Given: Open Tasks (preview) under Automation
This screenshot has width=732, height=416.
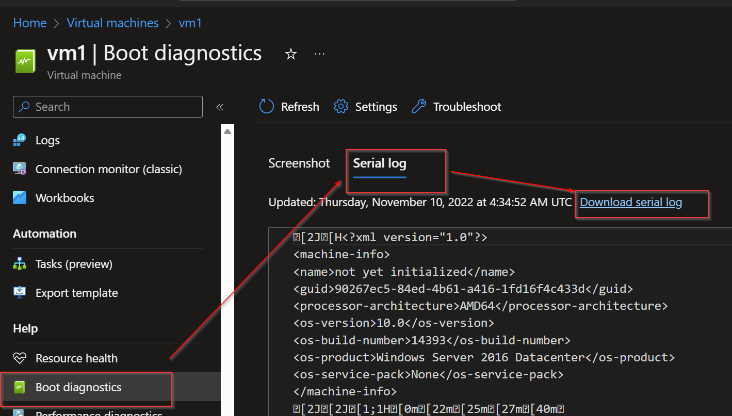Looking at the screenshot, I should (73, 263).
